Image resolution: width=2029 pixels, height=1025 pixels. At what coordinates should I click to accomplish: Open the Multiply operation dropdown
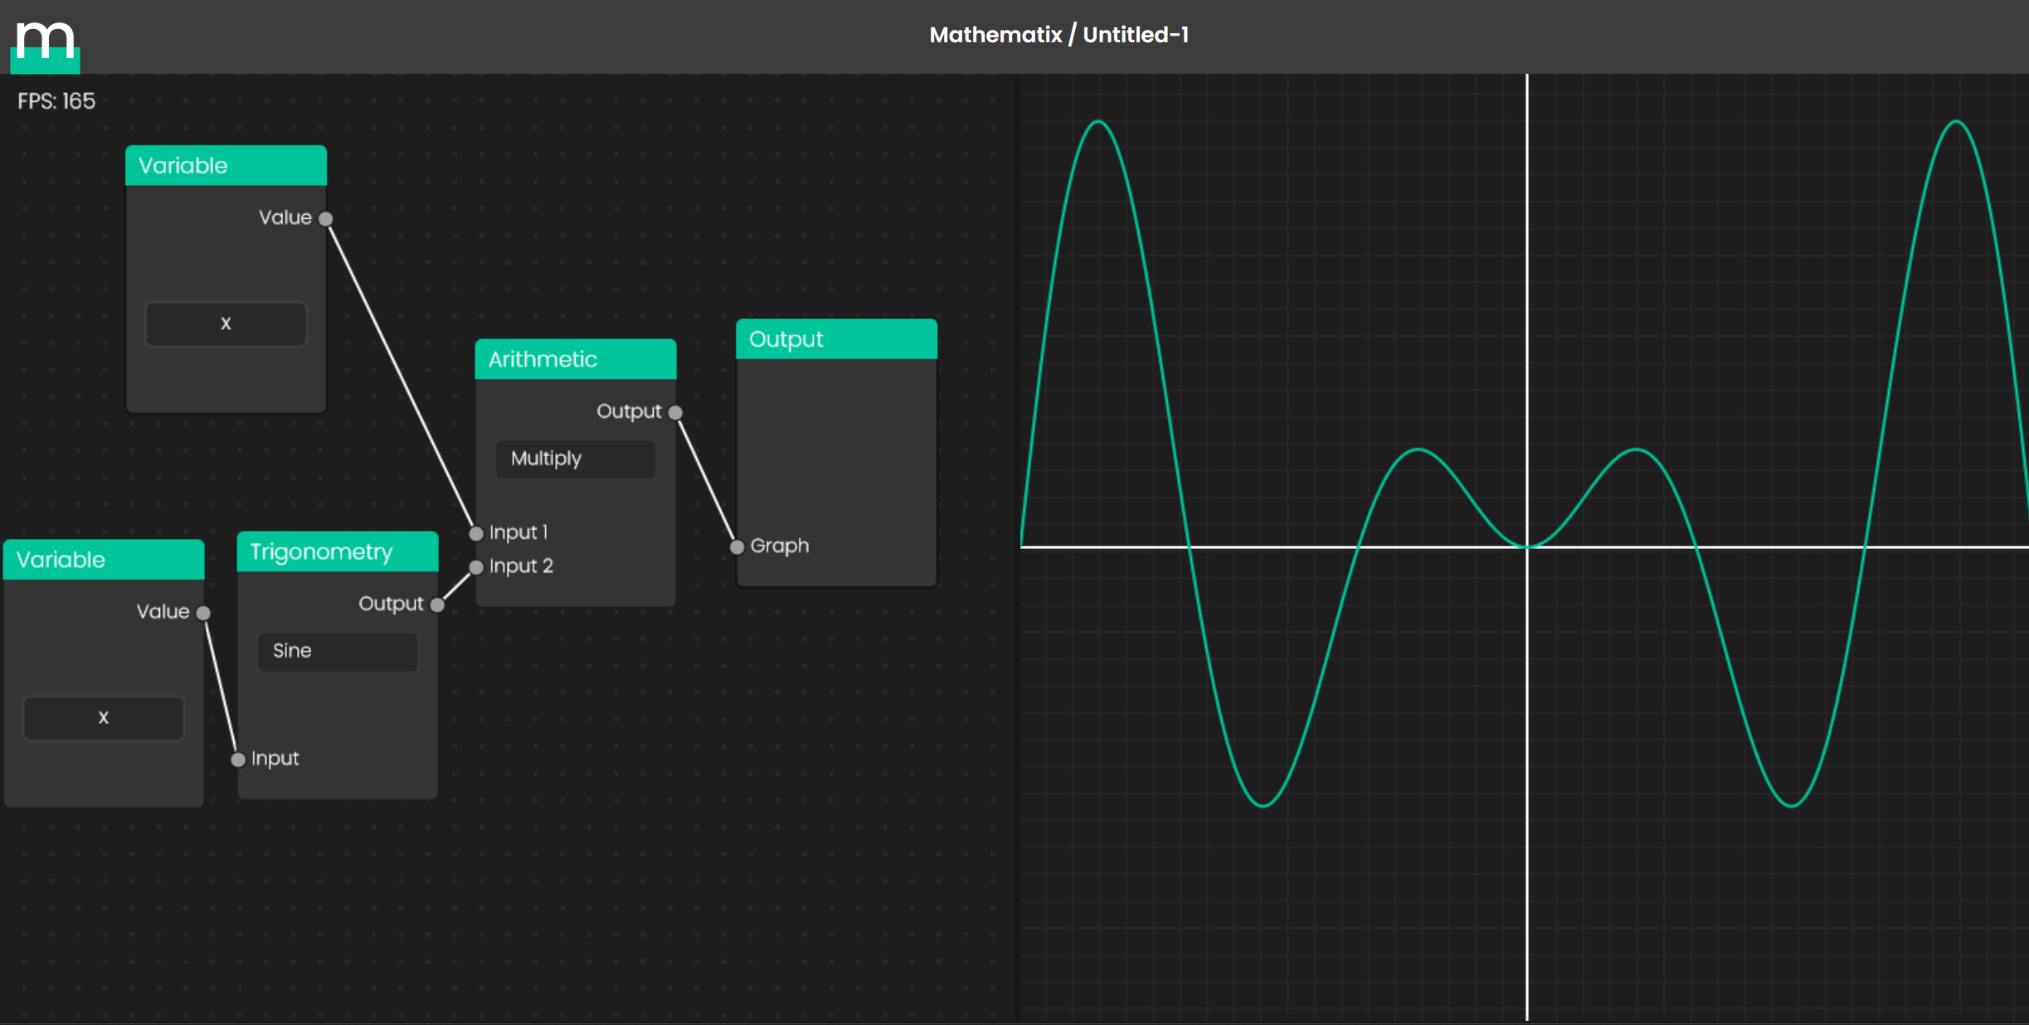[575, 459]
